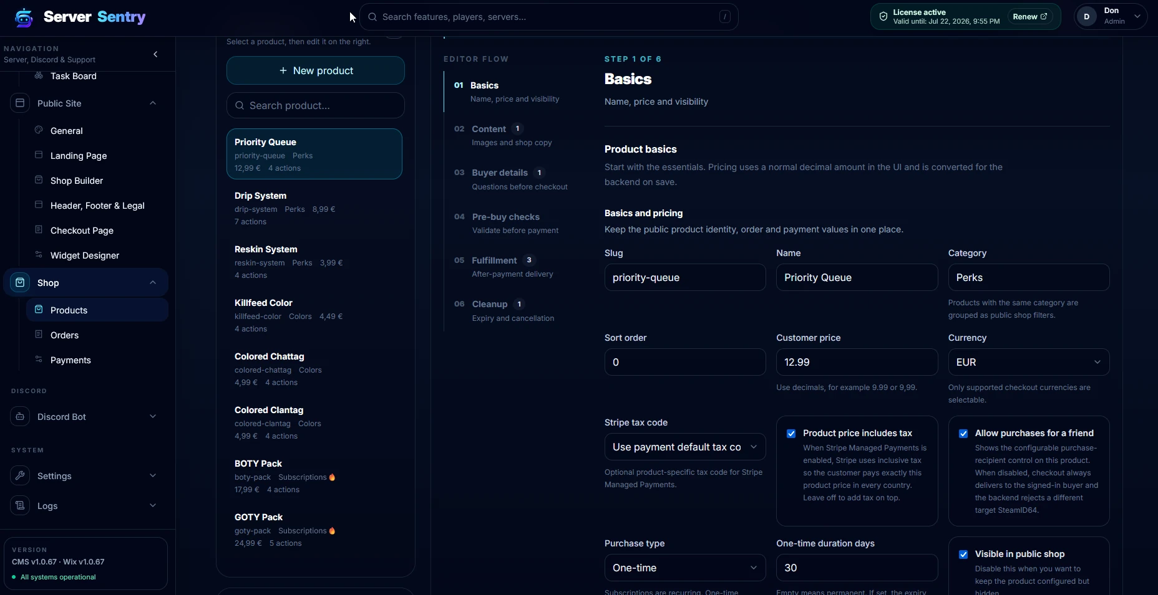The image size is (1158, 595).
Task: Uncheck 'Visible in public shop' checkbox
Action: 963,555
